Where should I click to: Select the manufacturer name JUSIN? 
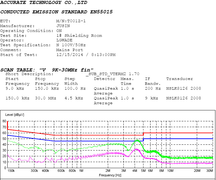62,26
